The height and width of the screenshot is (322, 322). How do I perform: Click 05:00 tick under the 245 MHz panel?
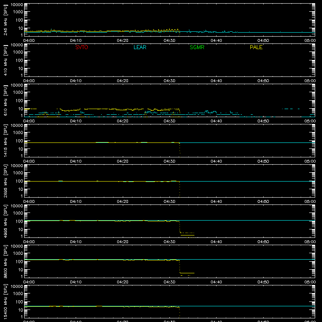tap(310, 41)
